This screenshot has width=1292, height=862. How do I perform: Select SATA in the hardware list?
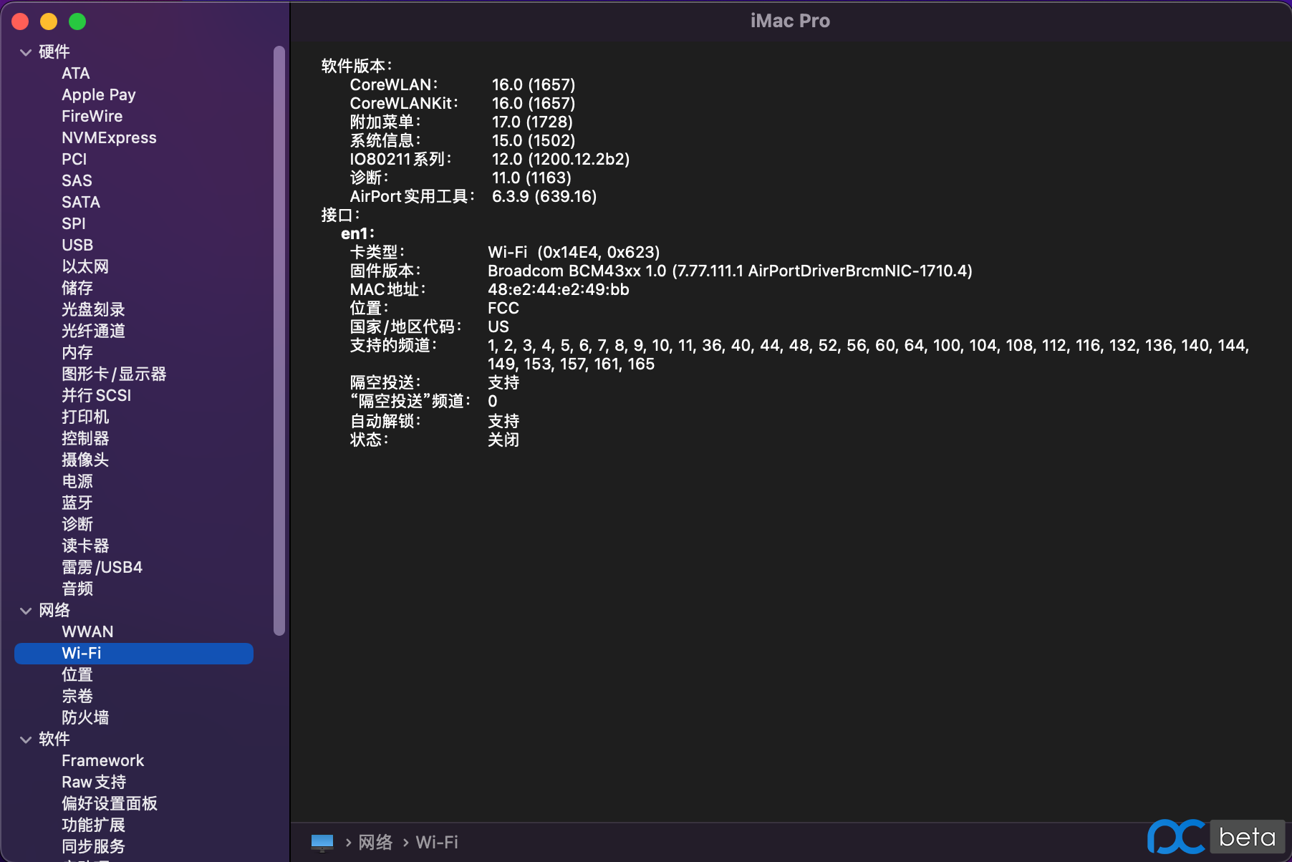80,202
